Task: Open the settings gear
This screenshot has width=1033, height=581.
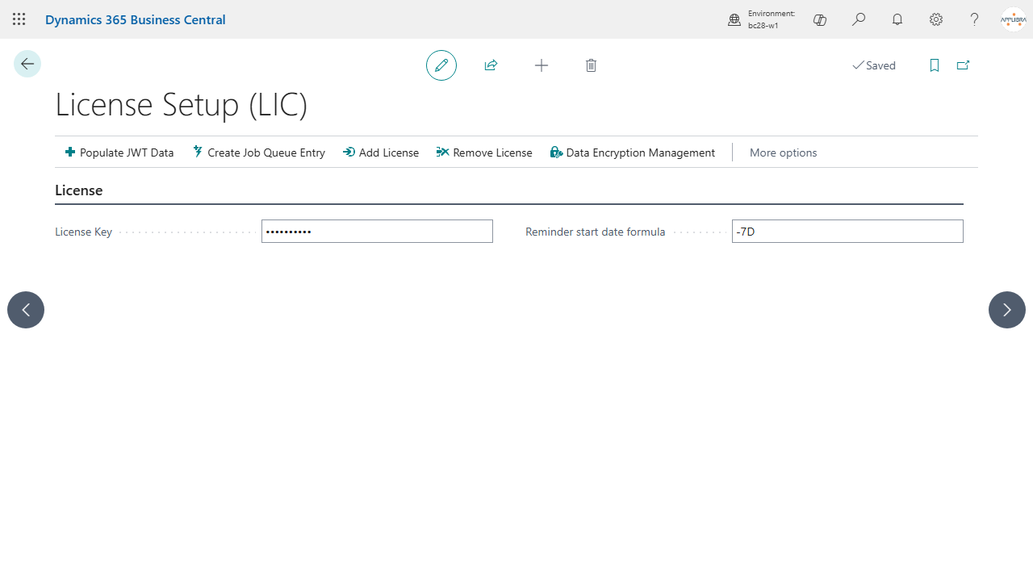Action: tap(936, 19)
